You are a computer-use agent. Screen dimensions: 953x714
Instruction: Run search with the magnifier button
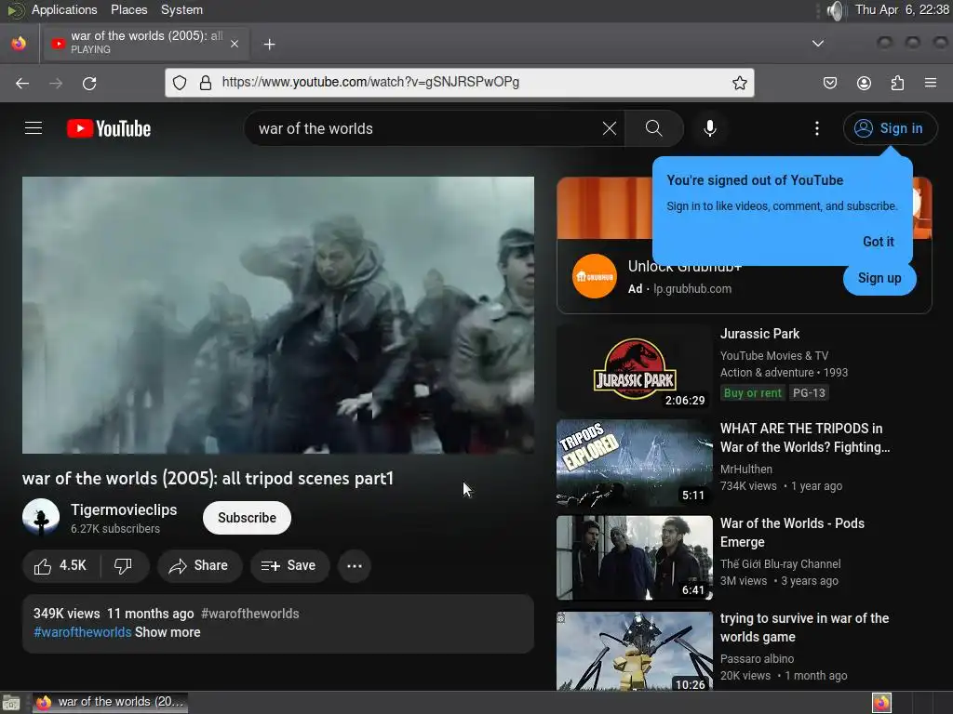tap(654, 128)
